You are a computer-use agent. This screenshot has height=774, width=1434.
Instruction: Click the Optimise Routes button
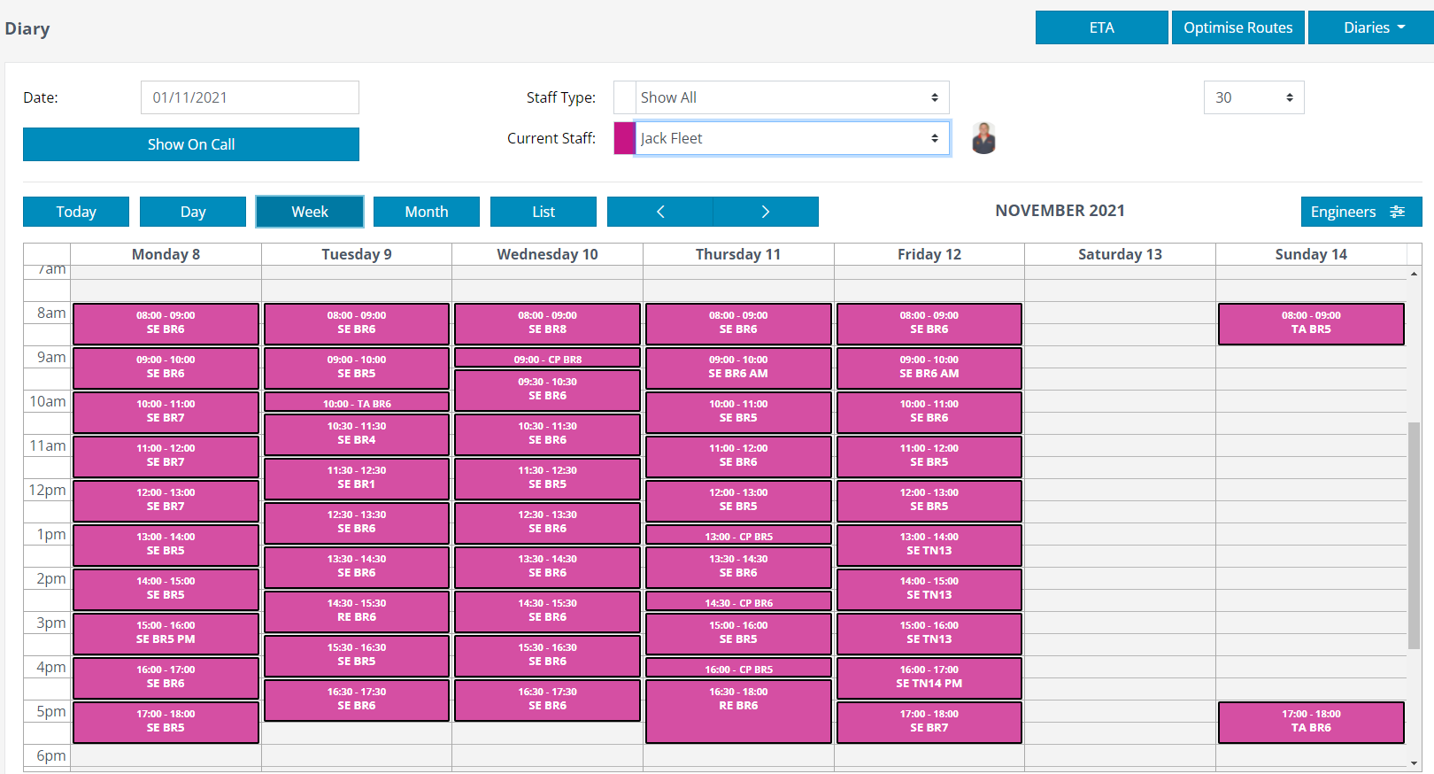1237,27
